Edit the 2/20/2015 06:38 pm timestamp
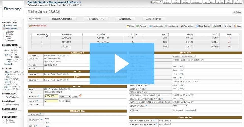The width and height of the screenshot is (244, 127). (196, 81)
